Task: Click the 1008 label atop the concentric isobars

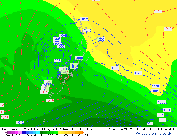Action: [x=63, y=36]
